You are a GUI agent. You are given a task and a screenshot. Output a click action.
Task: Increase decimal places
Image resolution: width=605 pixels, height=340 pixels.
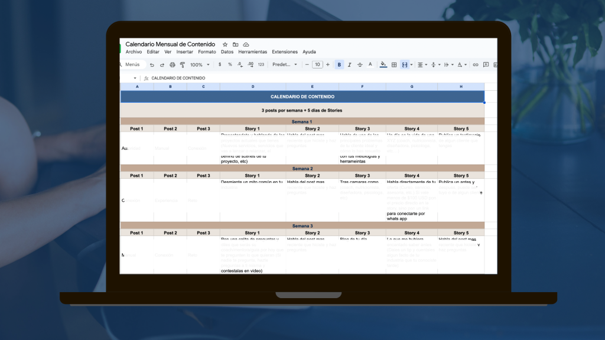[x=251, y=65]
